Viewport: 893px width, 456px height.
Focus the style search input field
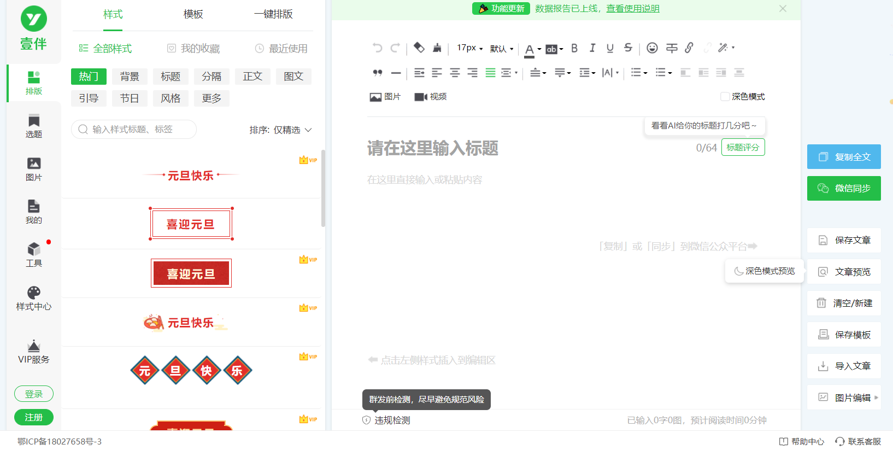click(x=134, y=130)
